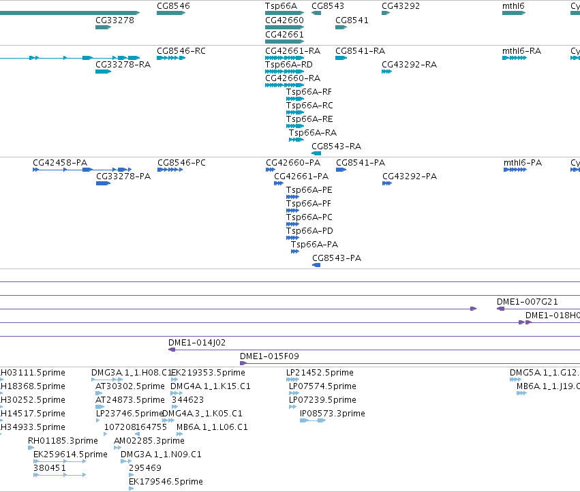Click the mthl6-RA transcript
Image resolution: width=580 pixels, height=492 pixels.
[515, 58]
